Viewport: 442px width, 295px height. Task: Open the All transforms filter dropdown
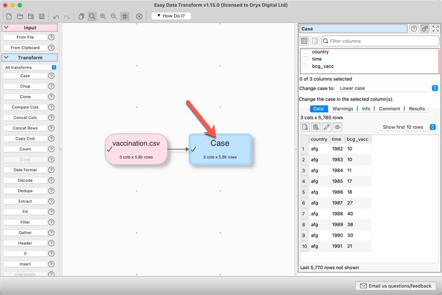click(30, 67)
